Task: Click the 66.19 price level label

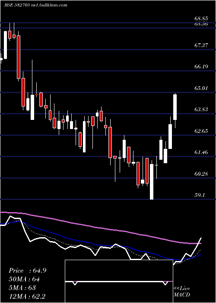Action: 201,67
